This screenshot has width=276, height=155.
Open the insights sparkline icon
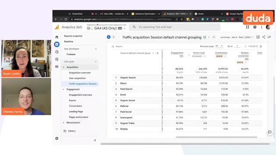pos(269,37)
